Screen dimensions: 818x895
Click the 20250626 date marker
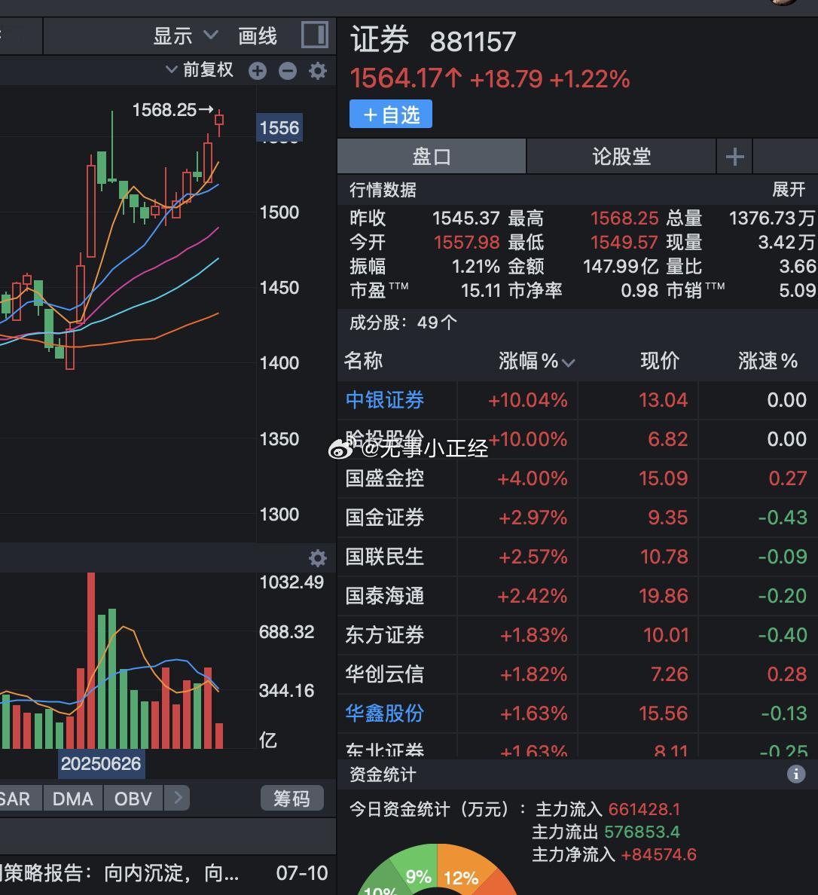101,764
